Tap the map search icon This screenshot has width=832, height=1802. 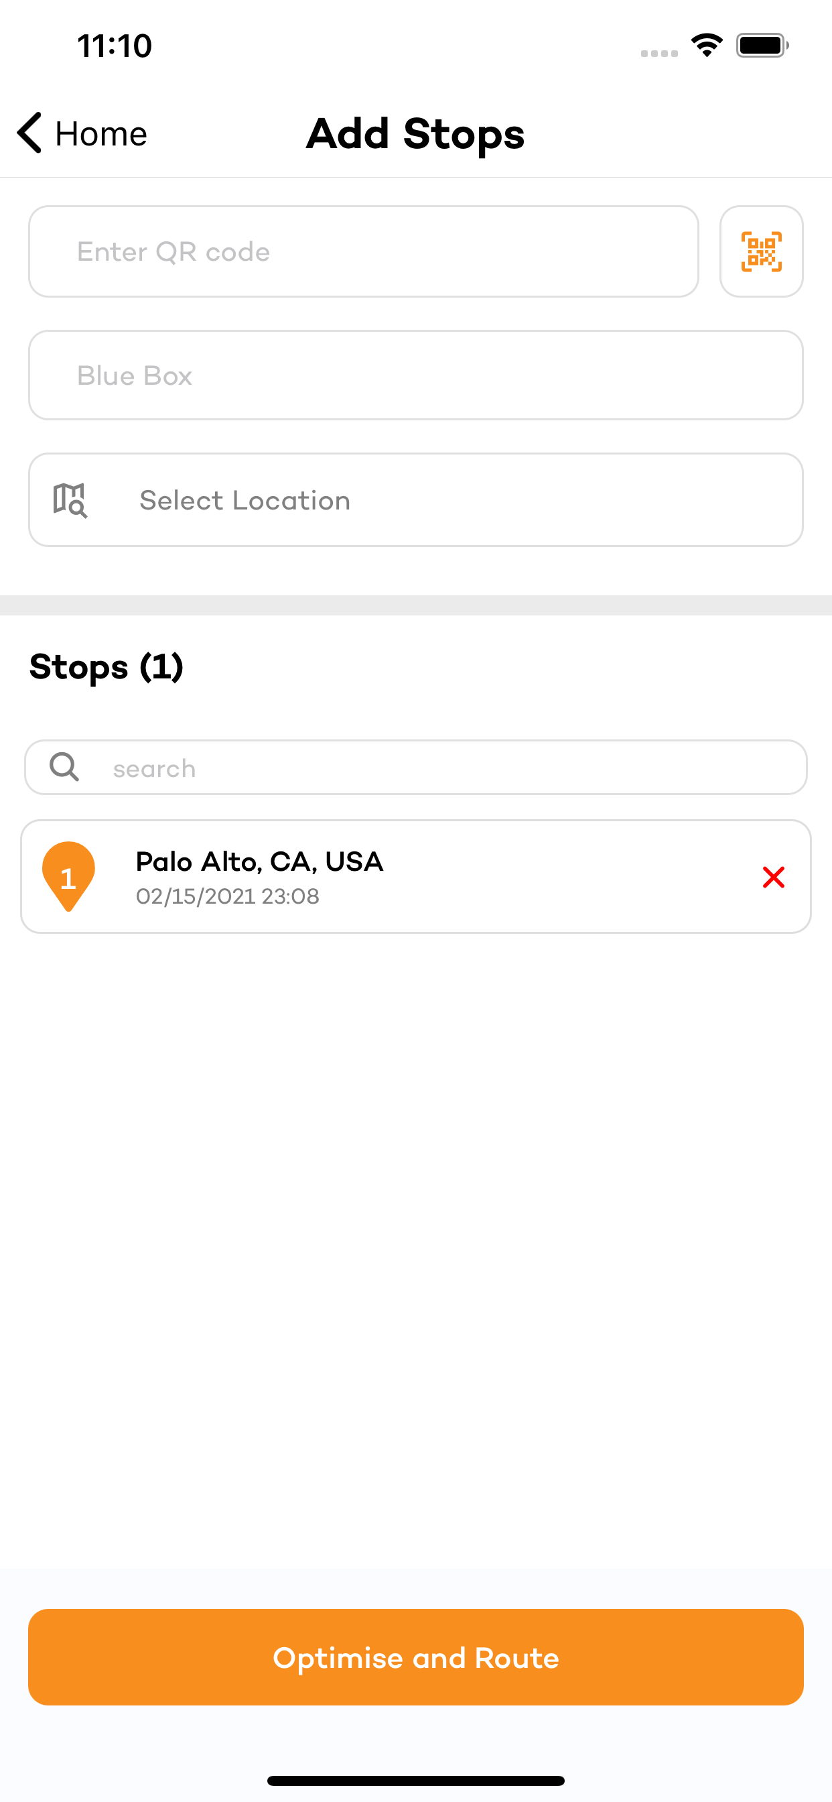point(70,500)
